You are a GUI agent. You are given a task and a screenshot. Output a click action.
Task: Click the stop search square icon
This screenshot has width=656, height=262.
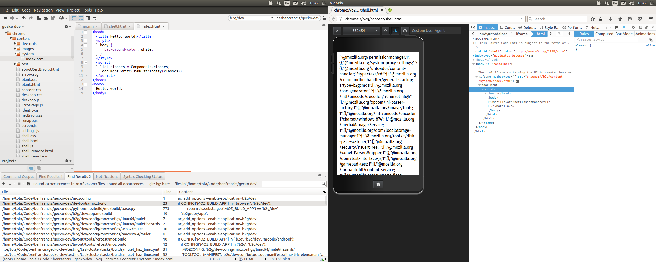19,184
